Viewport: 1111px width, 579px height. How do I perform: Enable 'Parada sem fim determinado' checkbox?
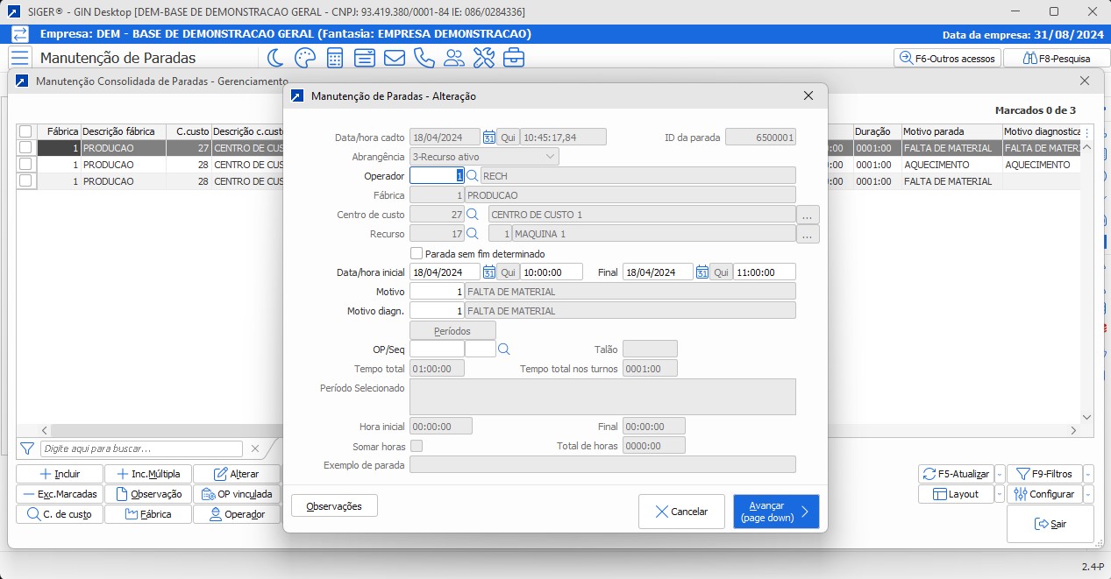[x=417, y=253]
